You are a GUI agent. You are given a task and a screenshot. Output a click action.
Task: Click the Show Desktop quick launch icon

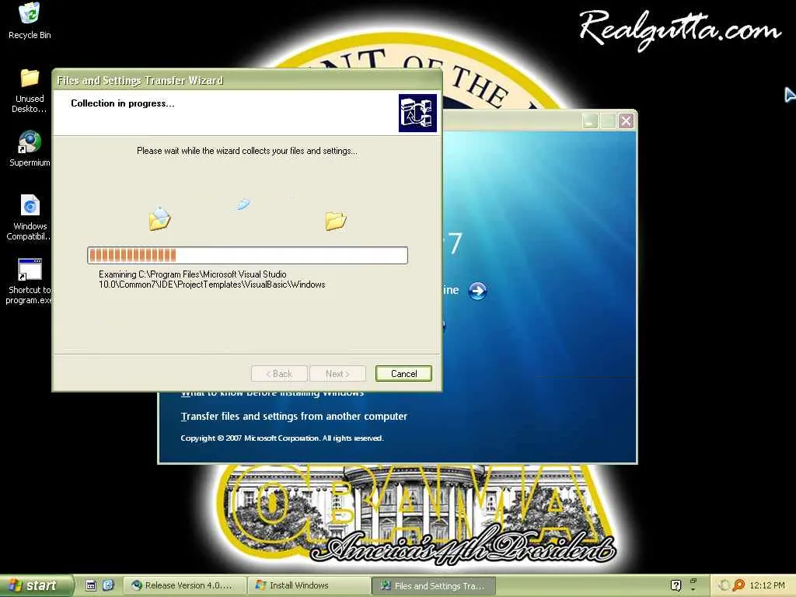click(91, 585)
